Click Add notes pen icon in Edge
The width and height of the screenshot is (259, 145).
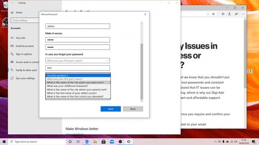pos(229,14)
